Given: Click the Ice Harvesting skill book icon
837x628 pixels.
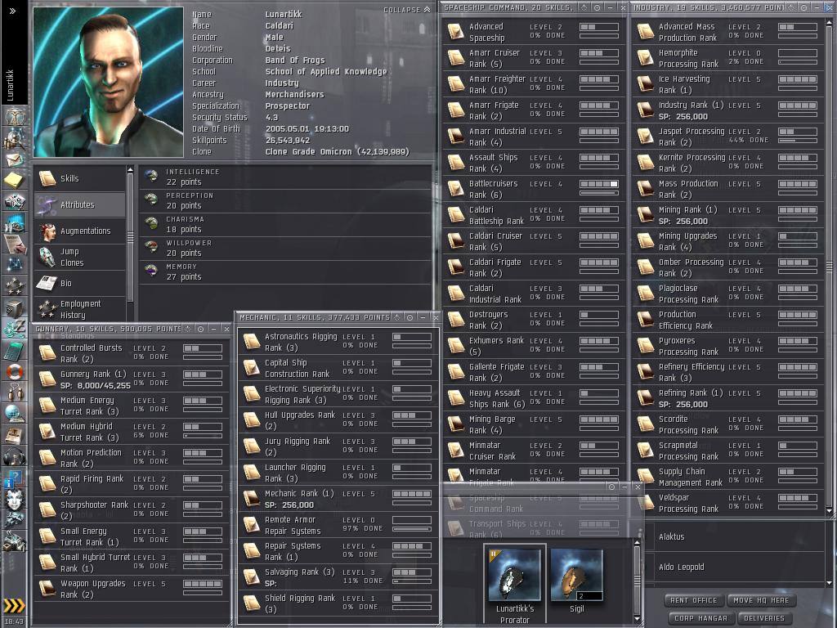Looking at the screenshot, I should (646, 84).
